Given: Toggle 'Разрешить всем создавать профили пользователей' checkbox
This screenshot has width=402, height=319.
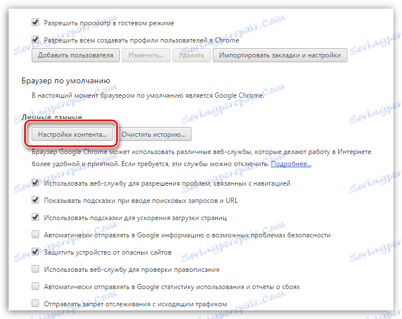Looking at the screenshot, I should click(36, 40).
